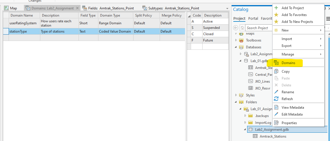Click the Lab_01.gdb database icon
This screenshot has height=141, width=330.
point(246,61)
